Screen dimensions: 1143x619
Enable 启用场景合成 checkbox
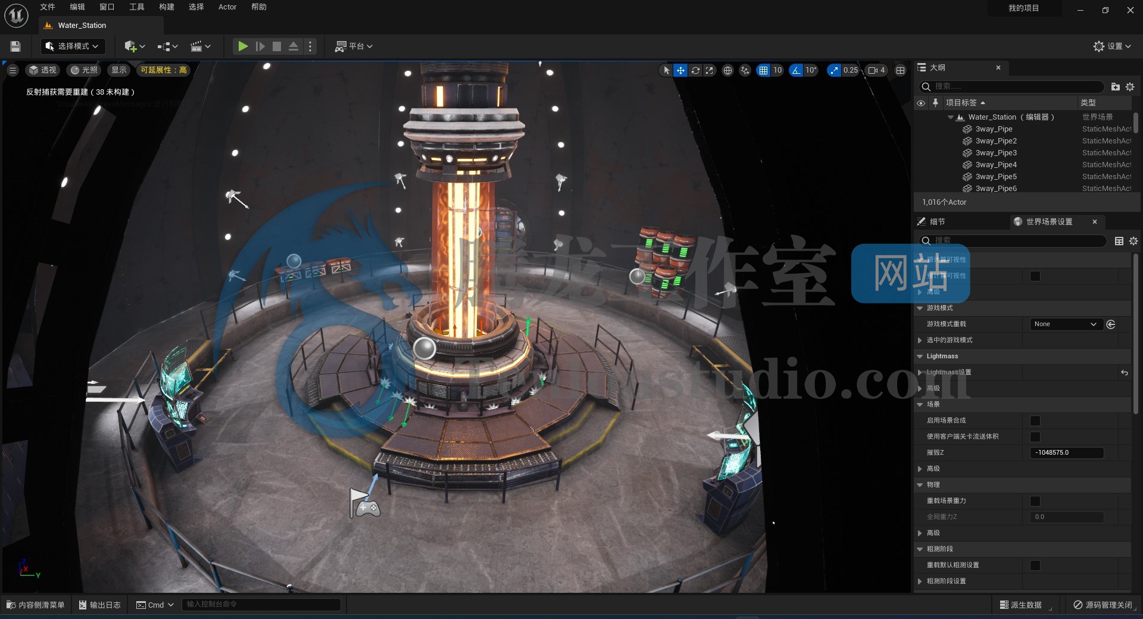1035,421
